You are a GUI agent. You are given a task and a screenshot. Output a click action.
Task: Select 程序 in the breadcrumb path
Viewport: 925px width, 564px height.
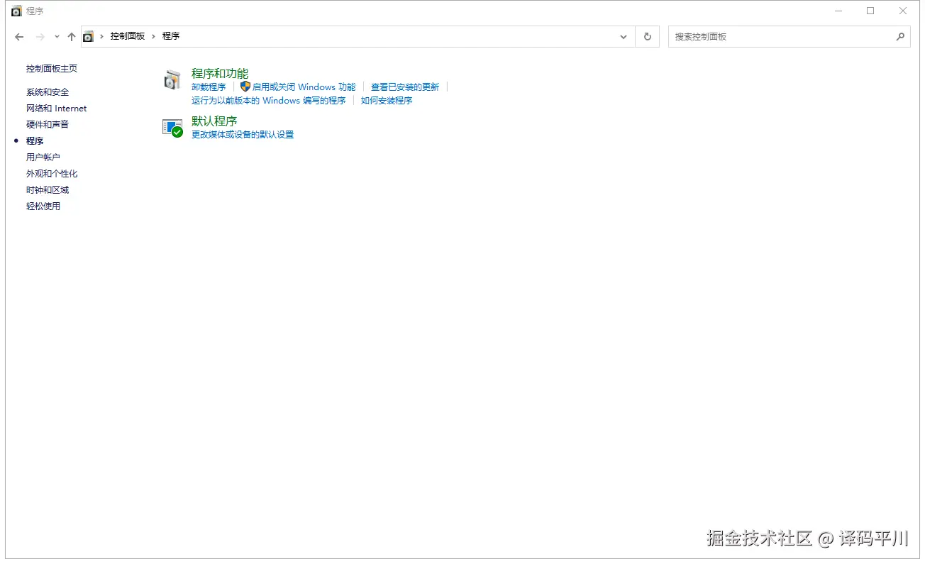pos(171,36)
